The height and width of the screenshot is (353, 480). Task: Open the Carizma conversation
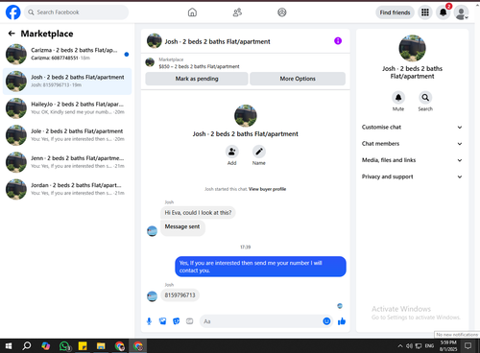[x=67, y=54]
